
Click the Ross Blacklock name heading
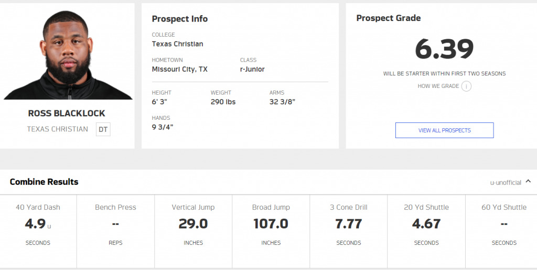click(x=67, y=113)
